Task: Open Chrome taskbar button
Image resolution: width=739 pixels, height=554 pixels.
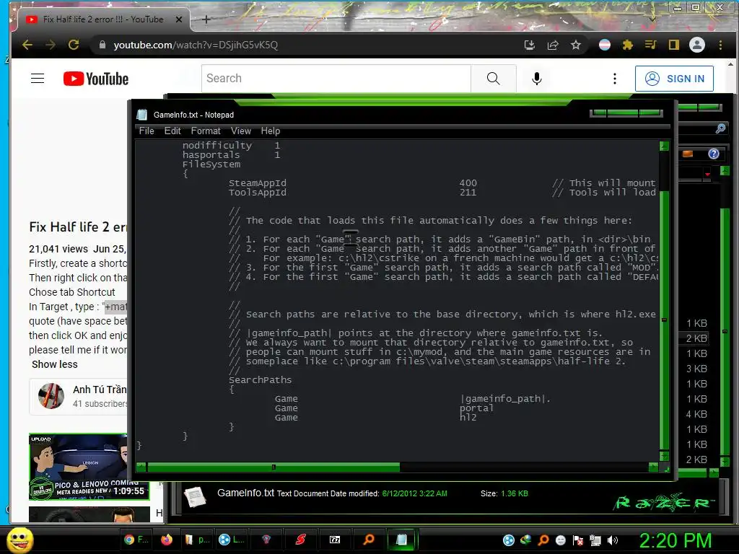Action: click(x=136, y=540)
